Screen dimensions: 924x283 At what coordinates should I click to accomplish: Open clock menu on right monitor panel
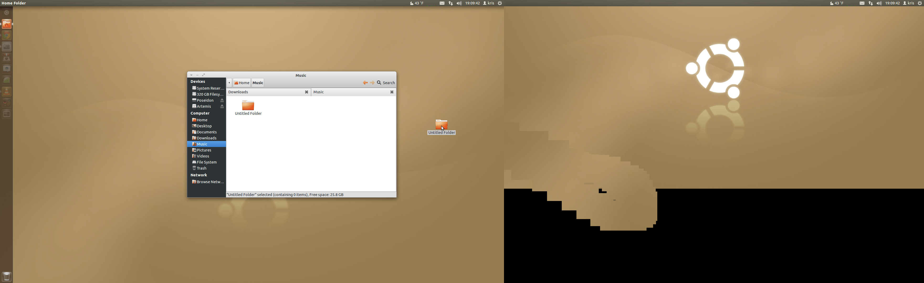[x=892, y=3]
